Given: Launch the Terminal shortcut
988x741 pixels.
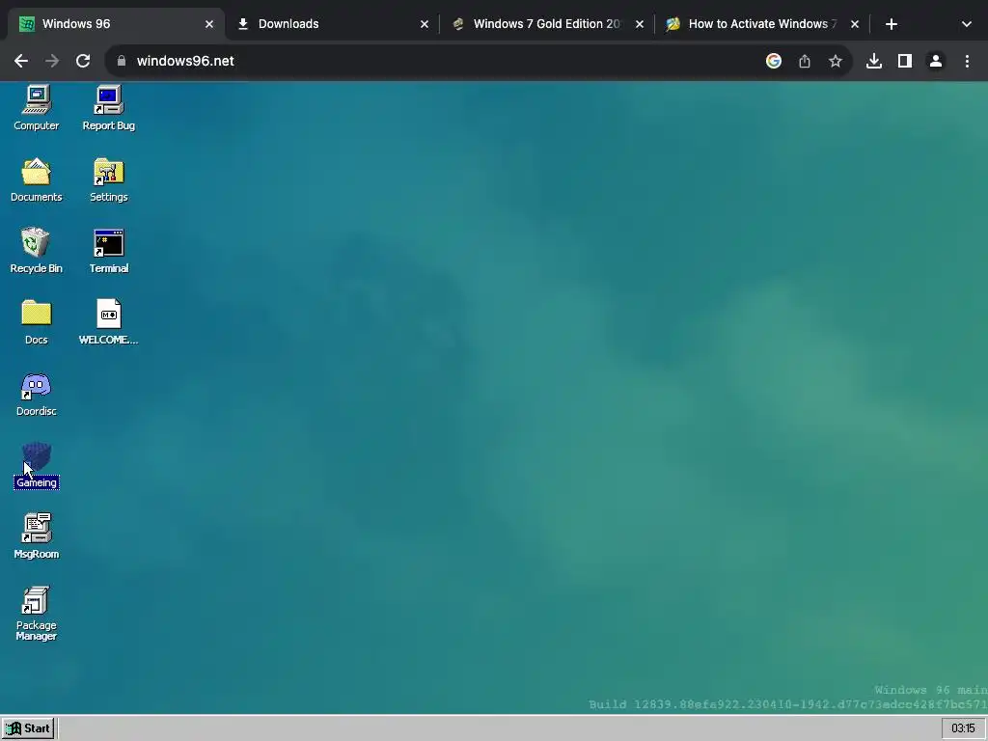Looking at the screenshot, I should tap(108, 251).
